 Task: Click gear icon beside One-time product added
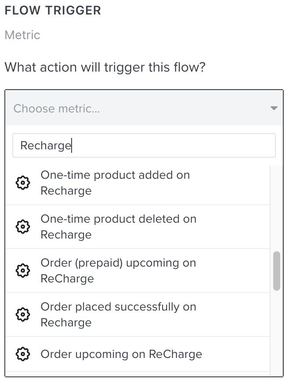pos(23,183)
